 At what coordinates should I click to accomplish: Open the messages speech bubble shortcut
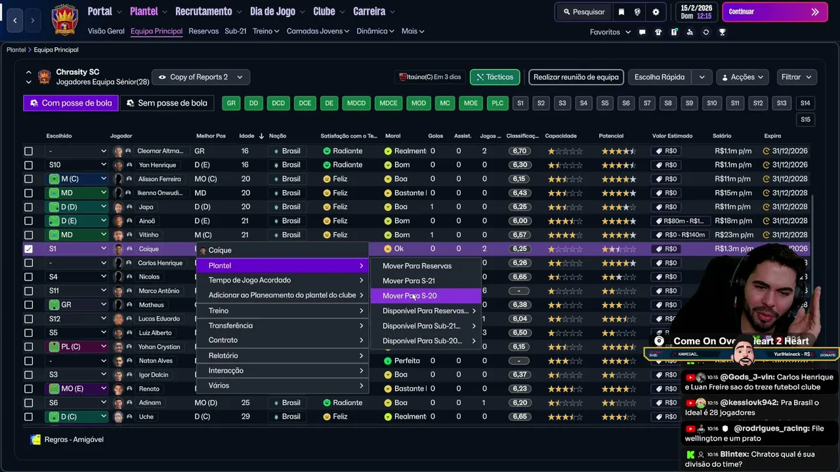(x=642, y=32)
